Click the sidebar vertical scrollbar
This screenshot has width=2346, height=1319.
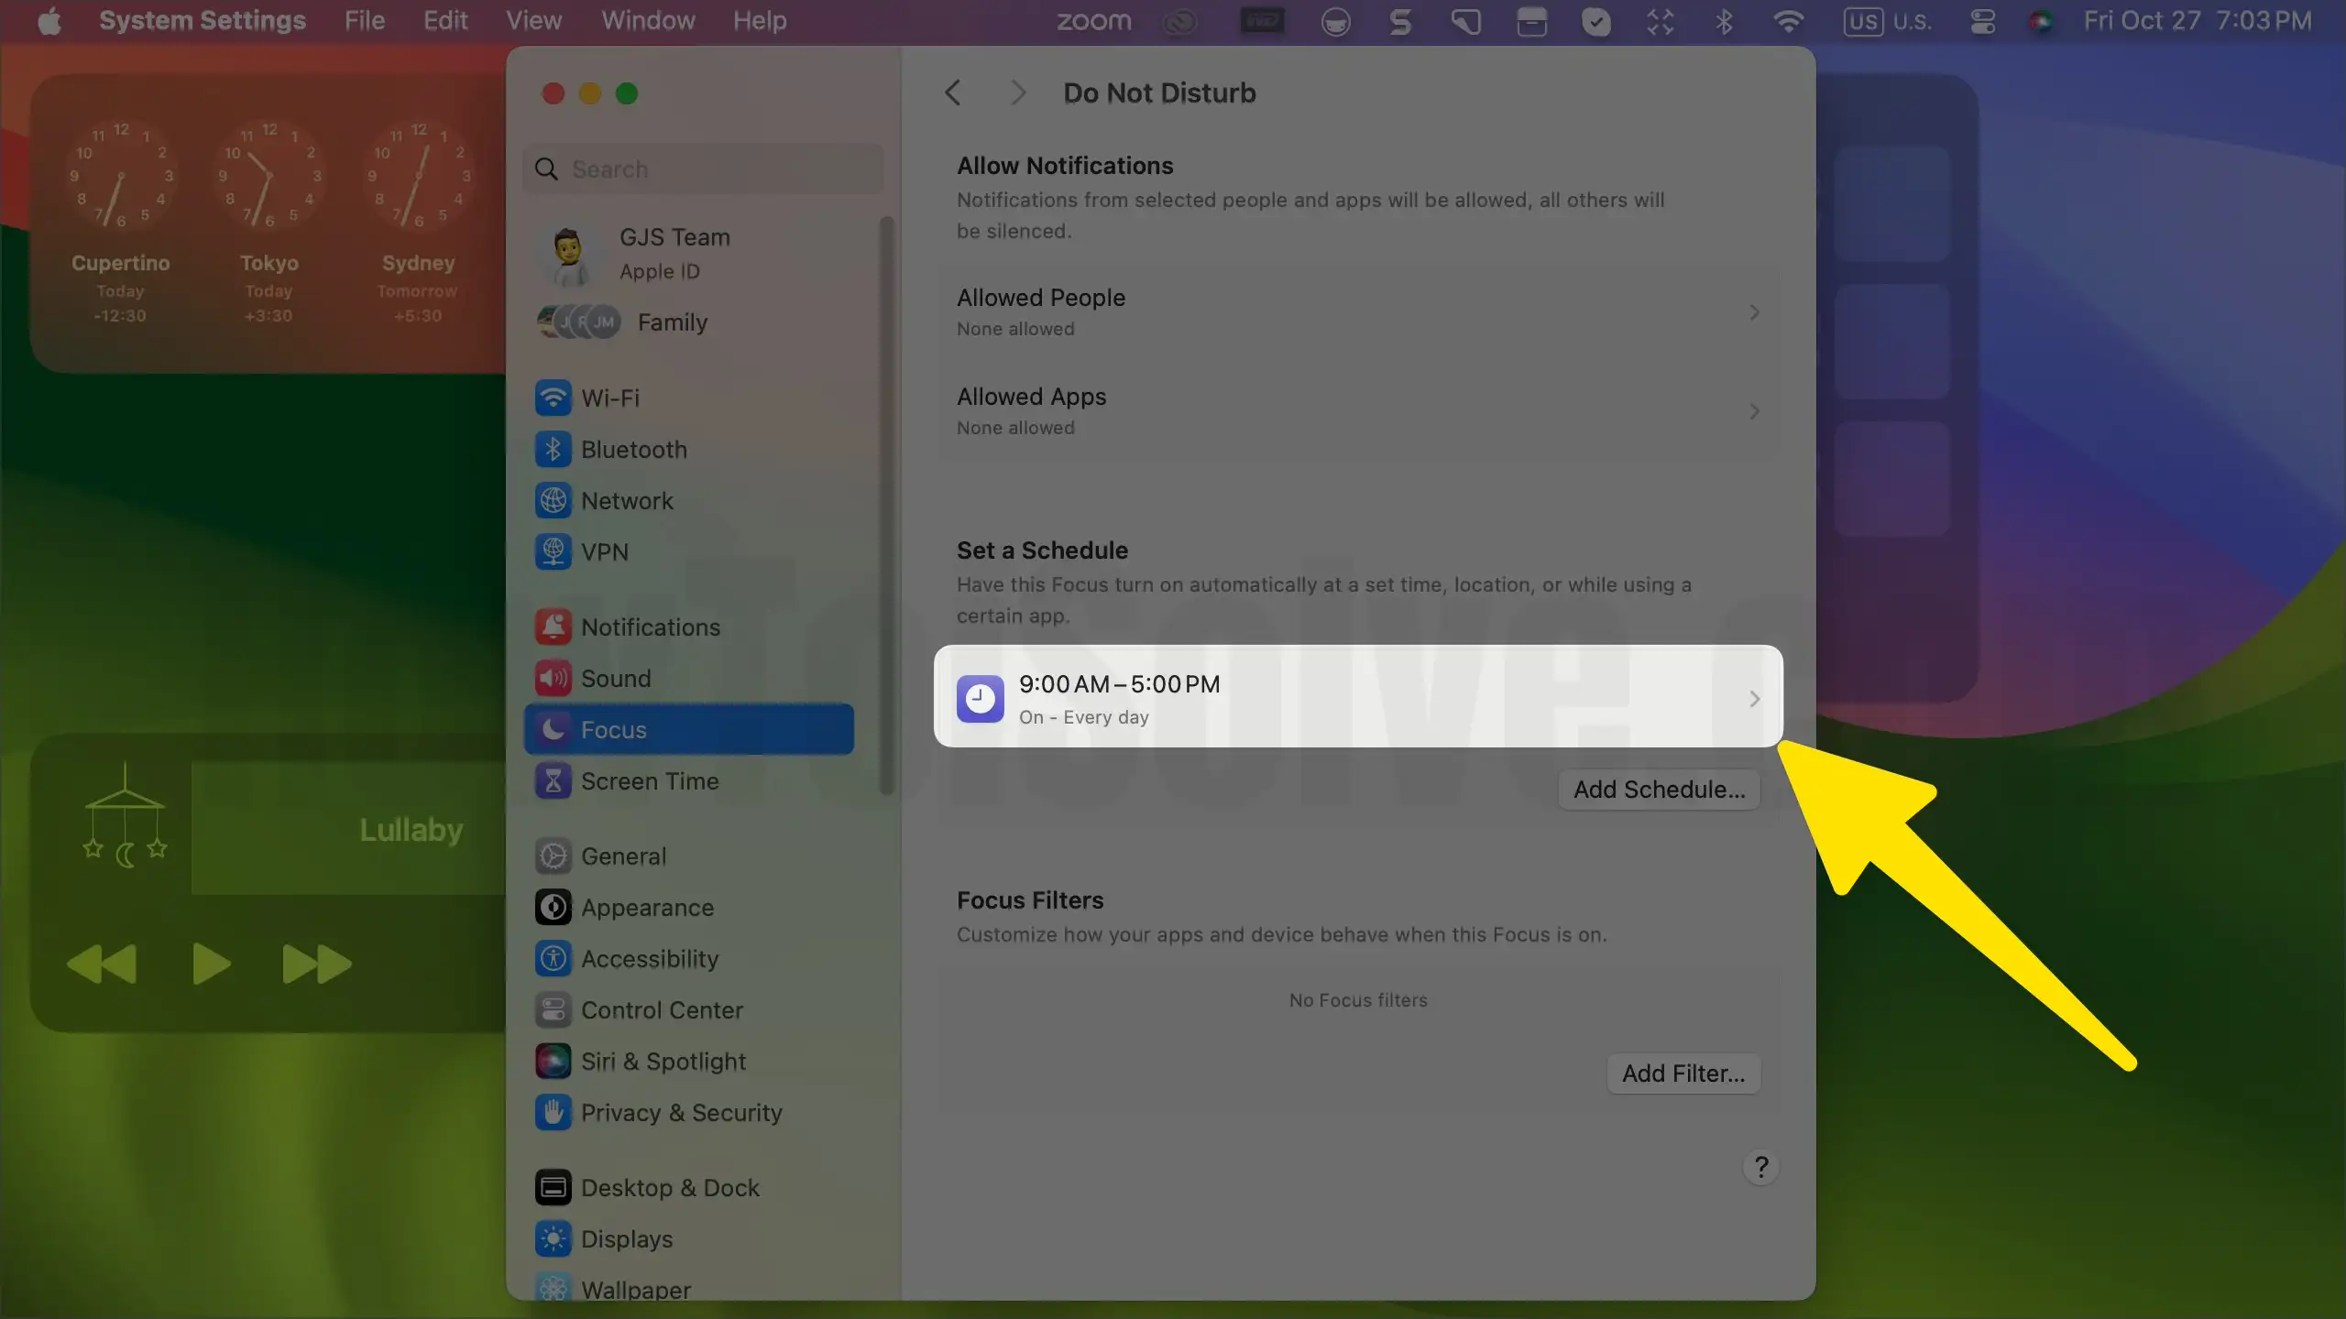885,506
